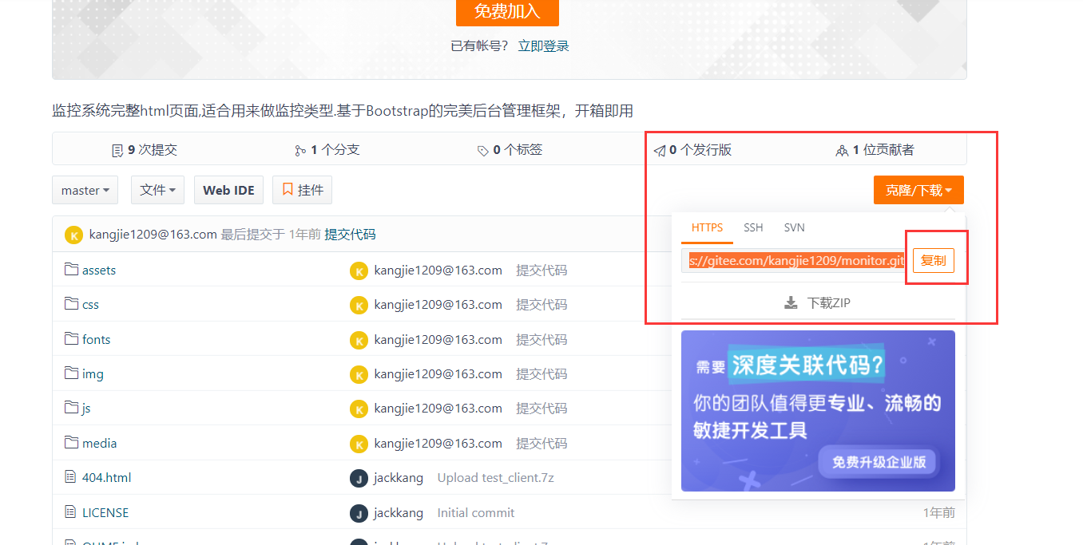Click the 404.html file icon

tap(70, 477)
